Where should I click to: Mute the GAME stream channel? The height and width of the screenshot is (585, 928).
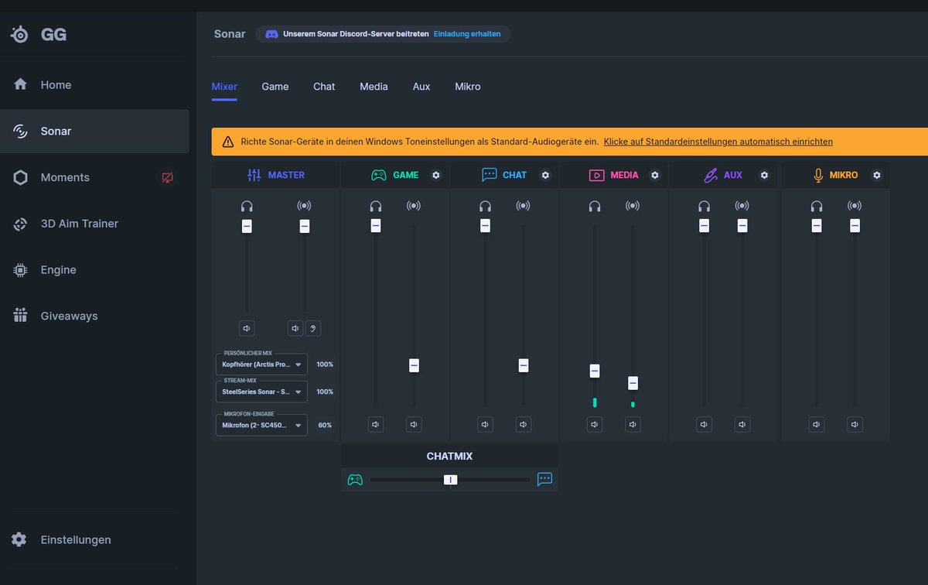415,424
